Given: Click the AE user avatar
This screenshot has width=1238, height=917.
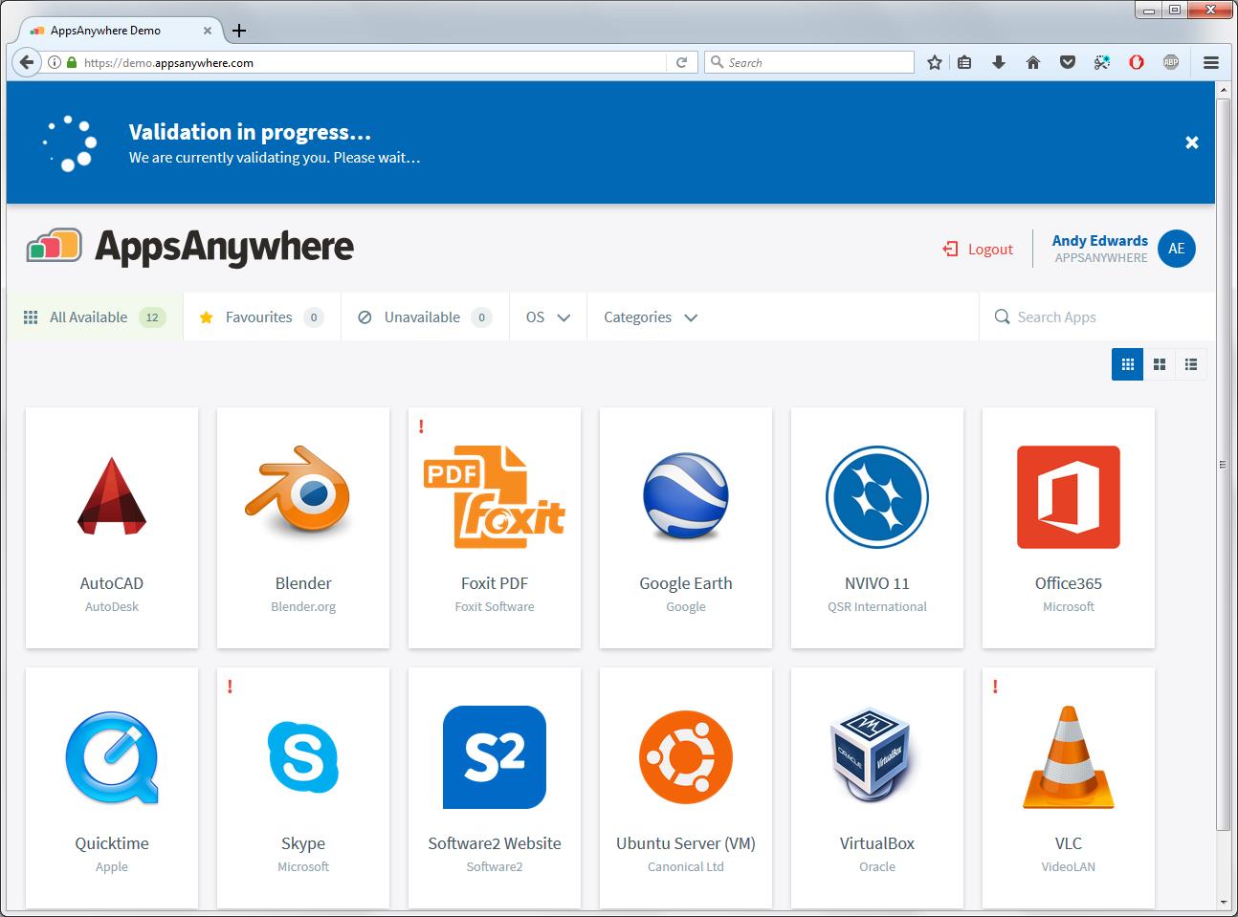Looking at the screenshot, I should 1177,249.
